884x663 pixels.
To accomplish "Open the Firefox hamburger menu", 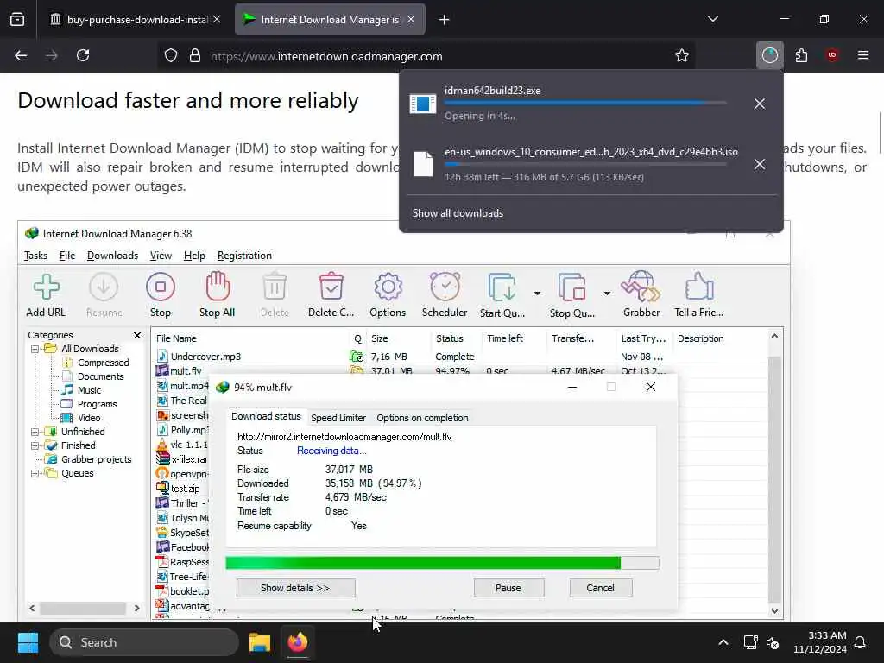I will pos(863,55).
